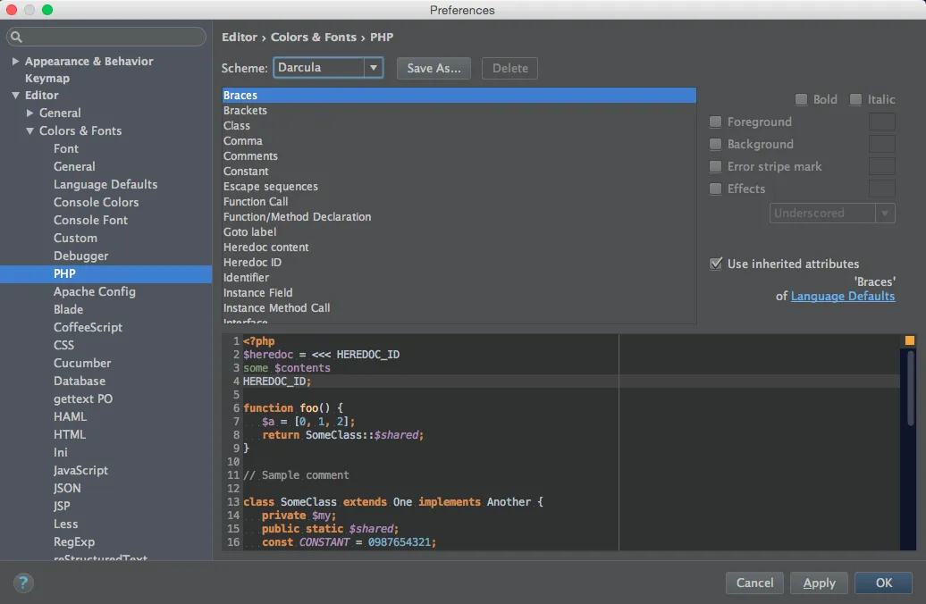Screen dimensions: 926x604
Task: Select Braces in the attributes list
Action: pos(459,95)
